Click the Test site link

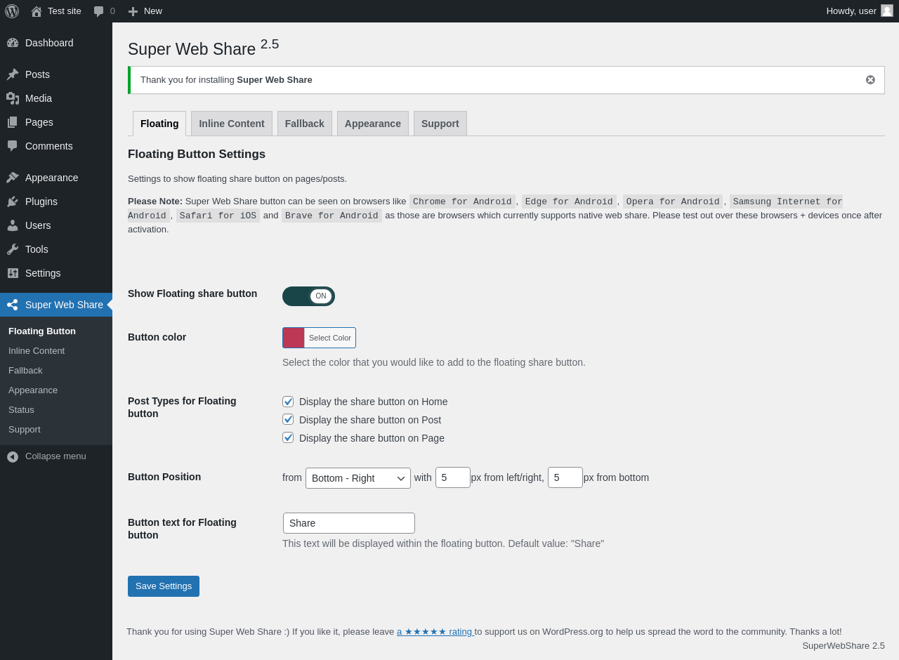pyautogui.click(x=65, y=11)
